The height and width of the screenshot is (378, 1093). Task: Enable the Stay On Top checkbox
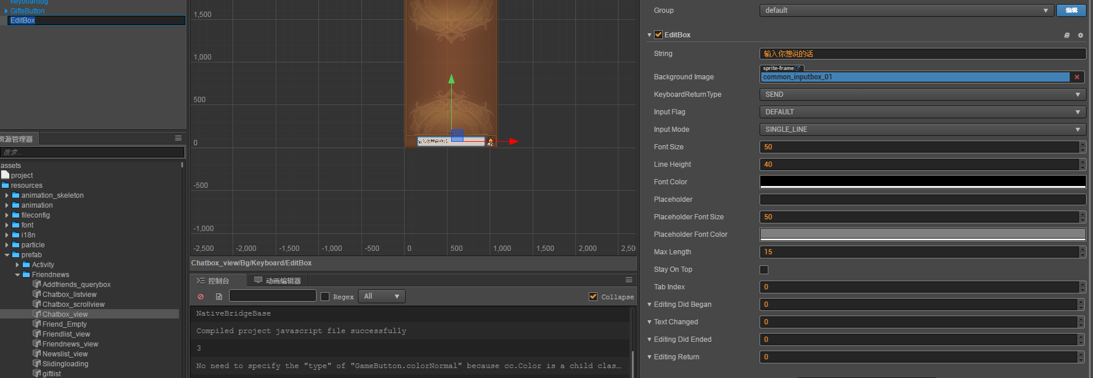pyautogui.click(x=764, y=269)
